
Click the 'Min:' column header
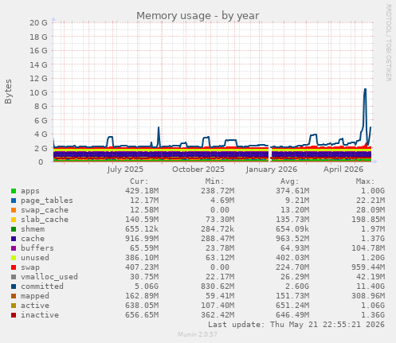tap(214, 181)
